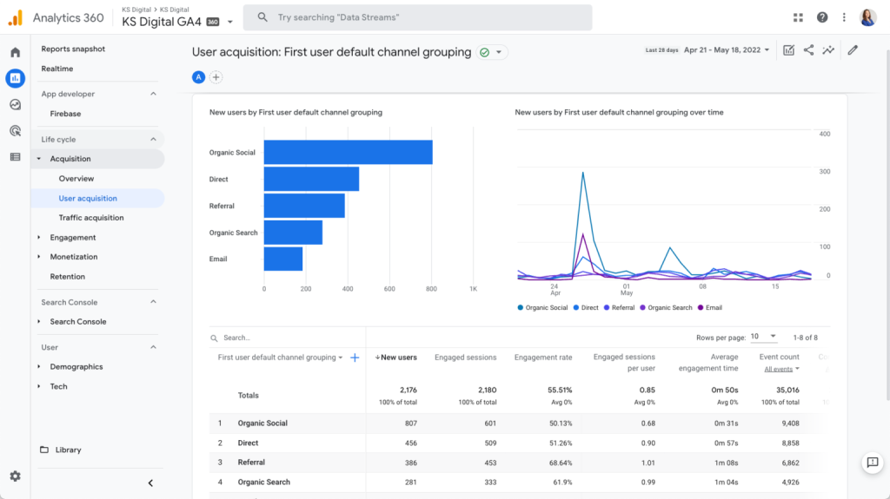Click the Share this report icon
Image resolution: width=890 pixels, height=499 pixels.
click(x=808, y=50)
